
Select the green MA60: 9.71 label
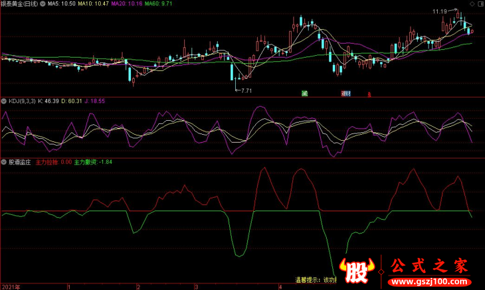158,4
